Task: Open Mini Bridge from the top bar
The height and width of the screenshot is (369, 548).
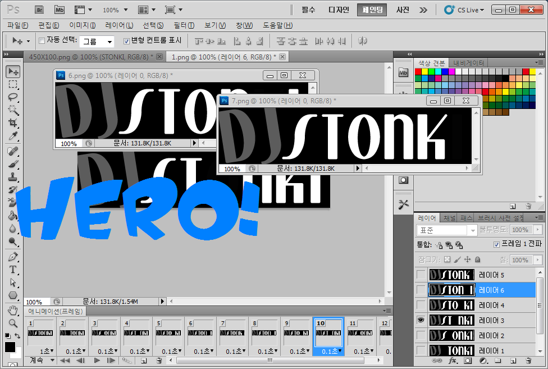Action: click(60, 10)
